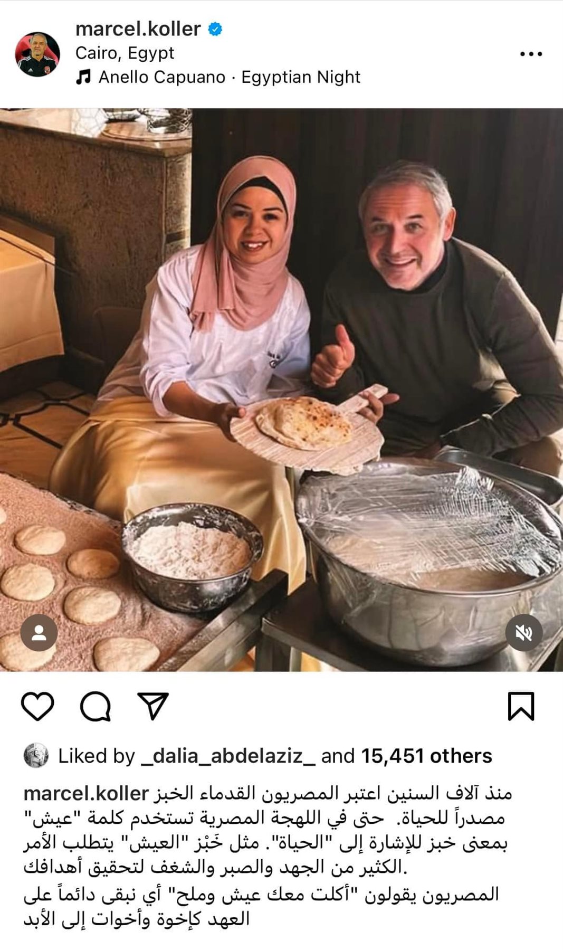Share the post using the paper plane icon
563x950 pixels.
pos(152,706)
